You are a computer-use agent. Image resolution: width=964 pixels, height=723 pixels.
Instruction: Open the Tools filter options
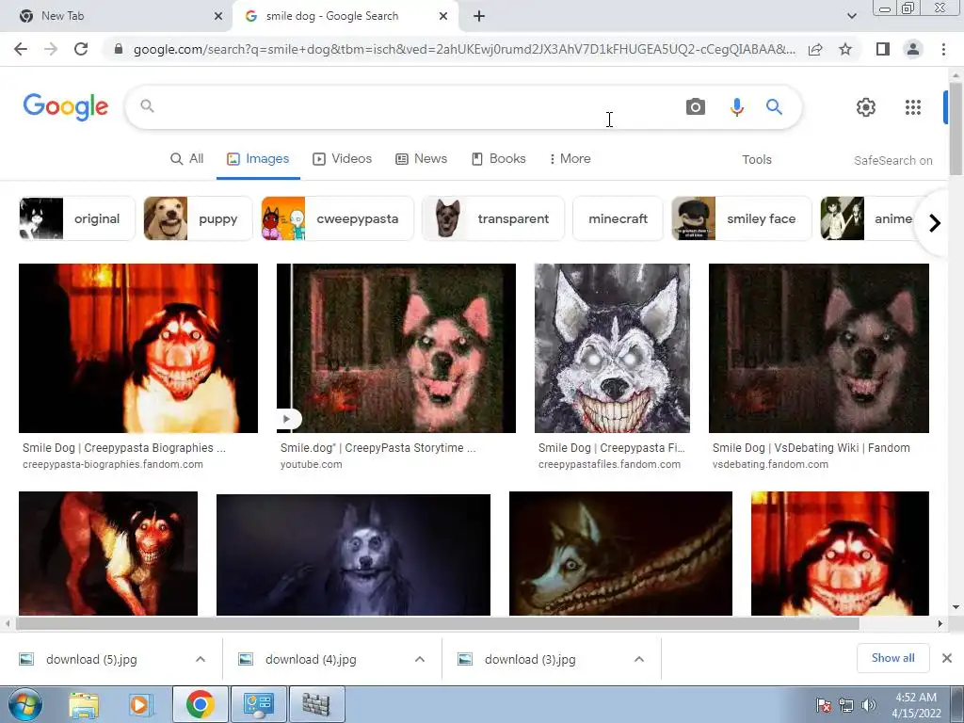point(756,160)
